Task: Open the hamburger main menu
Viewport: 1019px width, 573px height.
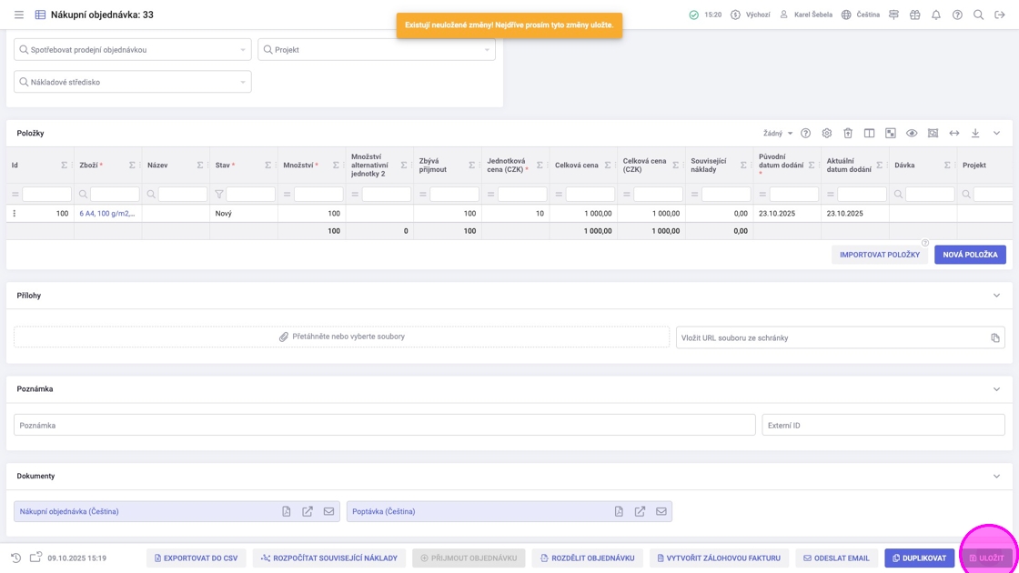Action: (19, 15)
